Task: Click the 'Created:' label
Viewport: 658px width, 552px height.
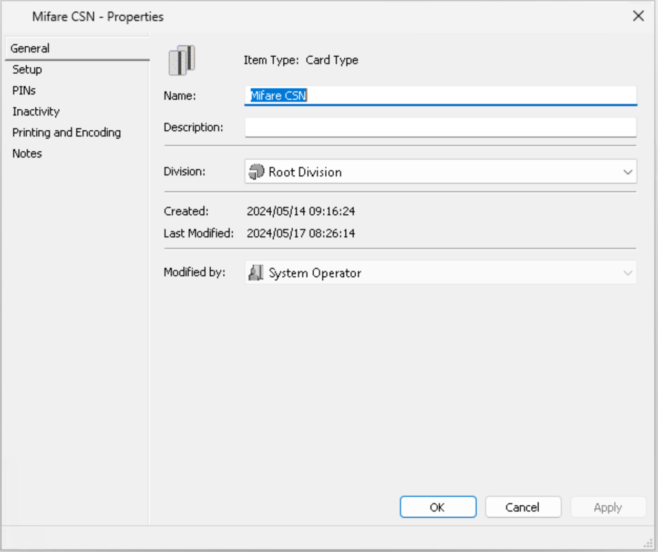Action: [186, 211]
